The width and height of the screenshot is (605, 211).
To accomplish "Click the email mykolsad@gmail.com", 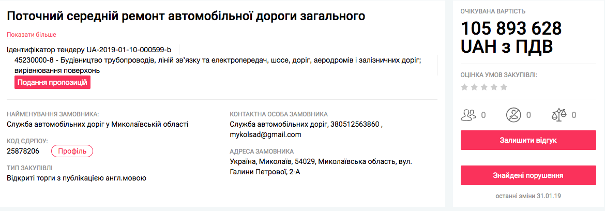I will point(265,134).
